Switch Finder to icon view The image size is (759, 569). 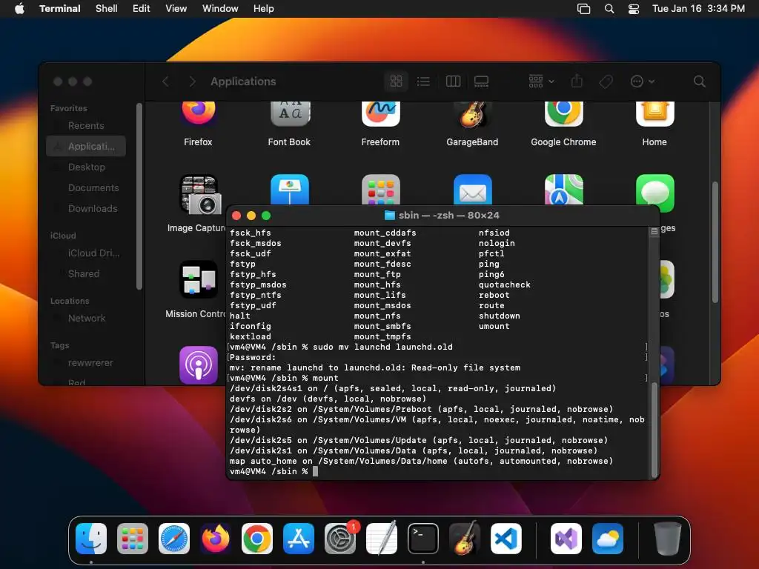(x=396, y=81)
